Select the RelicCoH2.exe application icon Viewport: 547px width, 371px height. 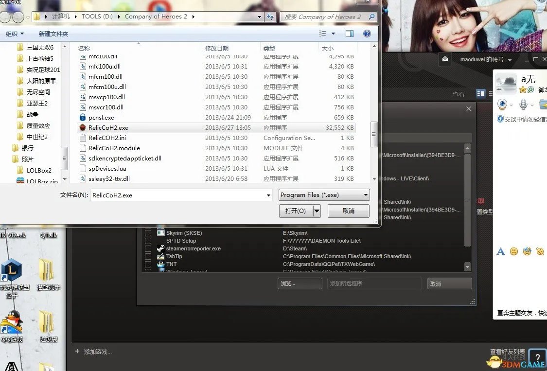[x=82, y=127]
